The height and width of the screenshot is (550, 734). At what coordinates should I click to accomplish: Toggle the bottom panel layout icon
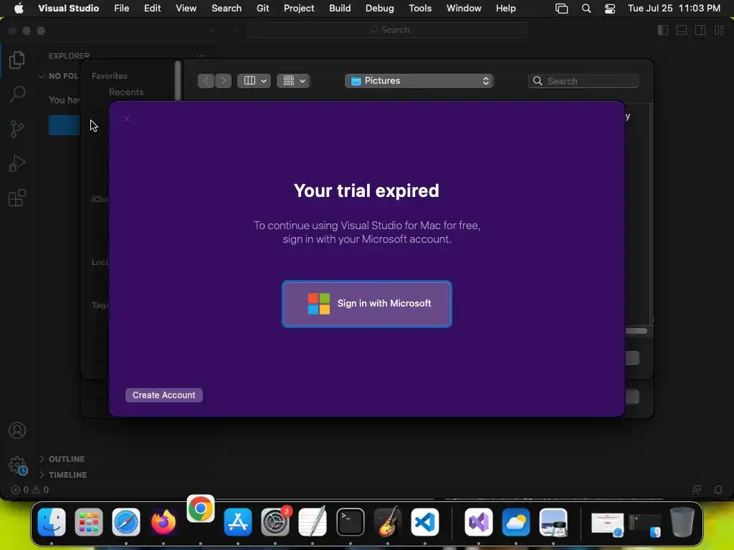pos(682,30)
